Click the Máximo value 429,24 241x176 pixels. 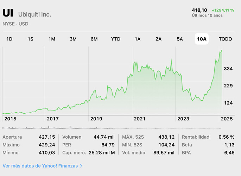pyautogui.click(x=47, y=145)
